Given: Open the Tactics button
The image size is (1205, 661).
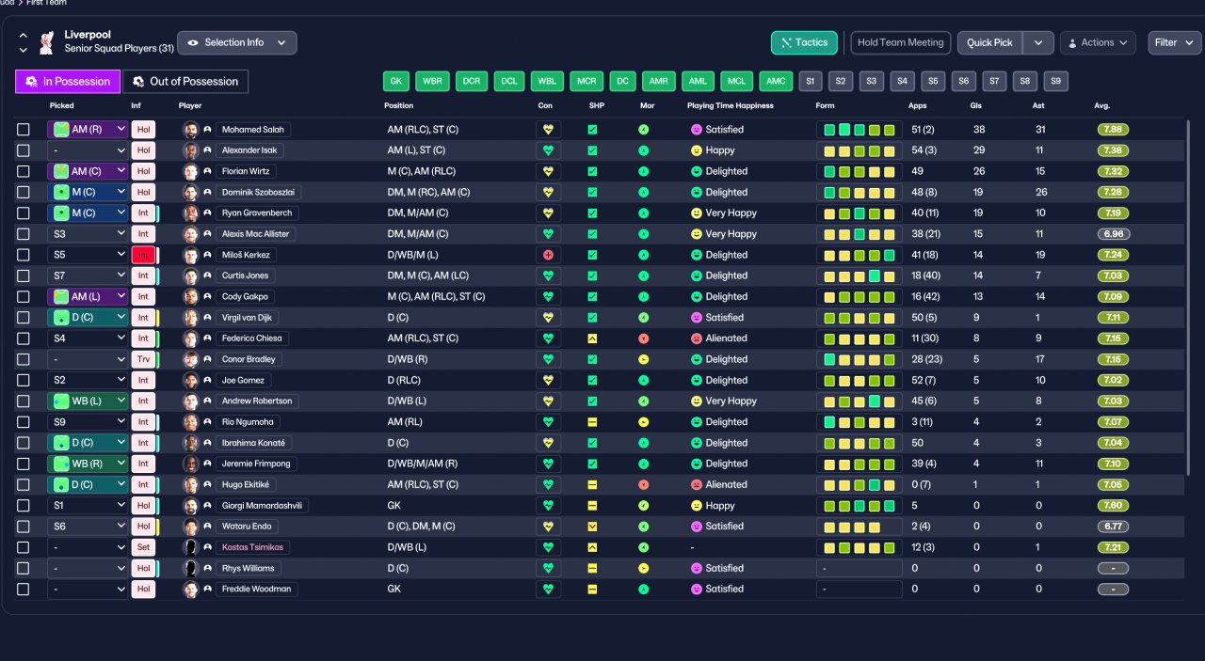Looking at the screenshot, I should pos(804,42).
